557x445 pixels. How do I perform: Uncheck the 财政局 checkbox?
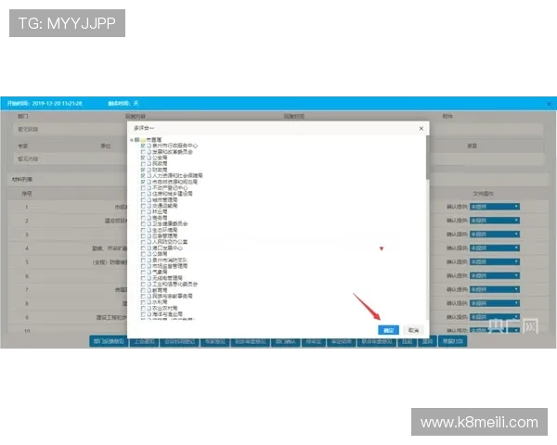coord(143,170)
